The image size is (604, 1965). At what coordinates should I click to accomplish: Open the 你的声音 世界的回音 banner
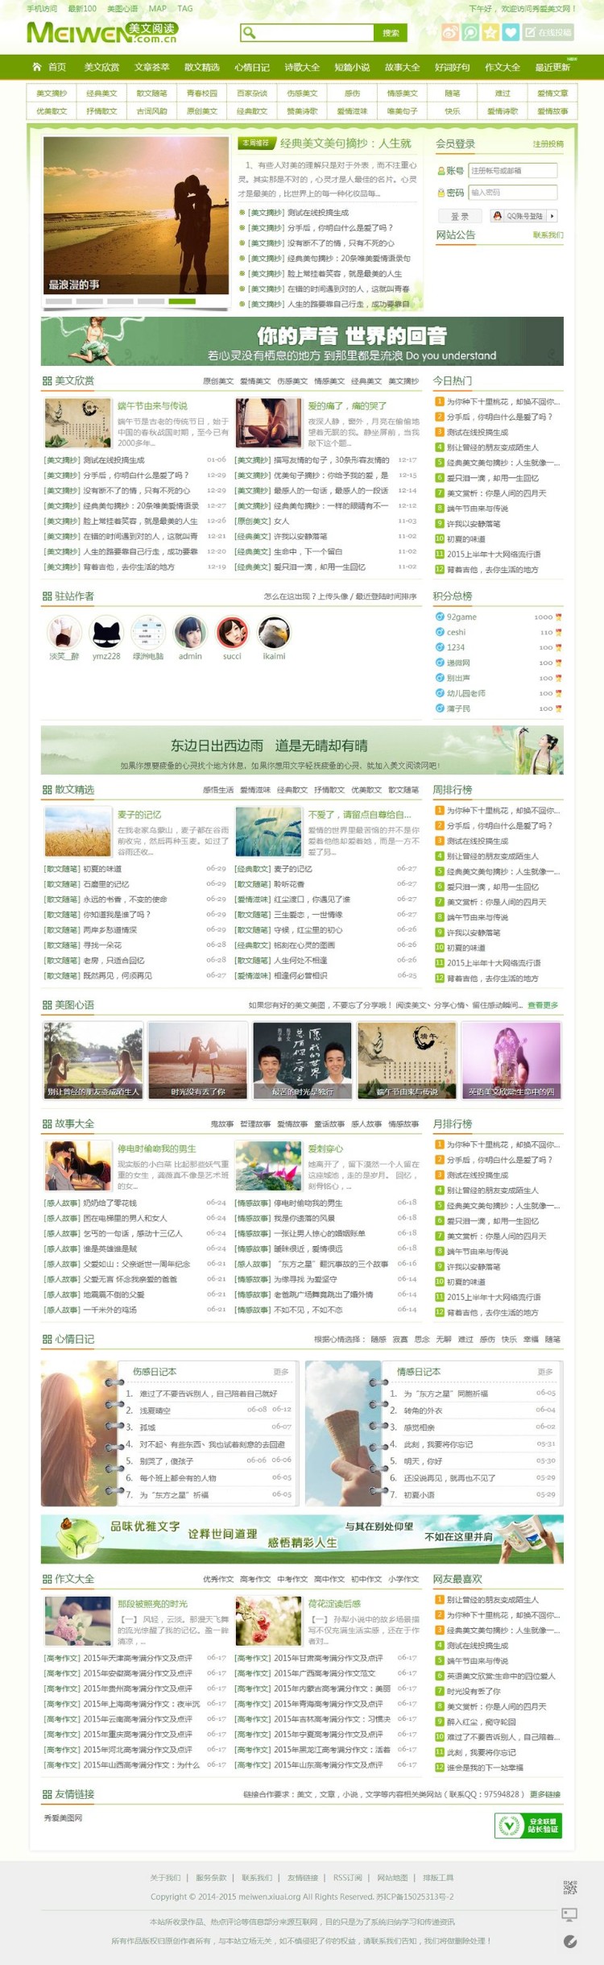(302, 342)
